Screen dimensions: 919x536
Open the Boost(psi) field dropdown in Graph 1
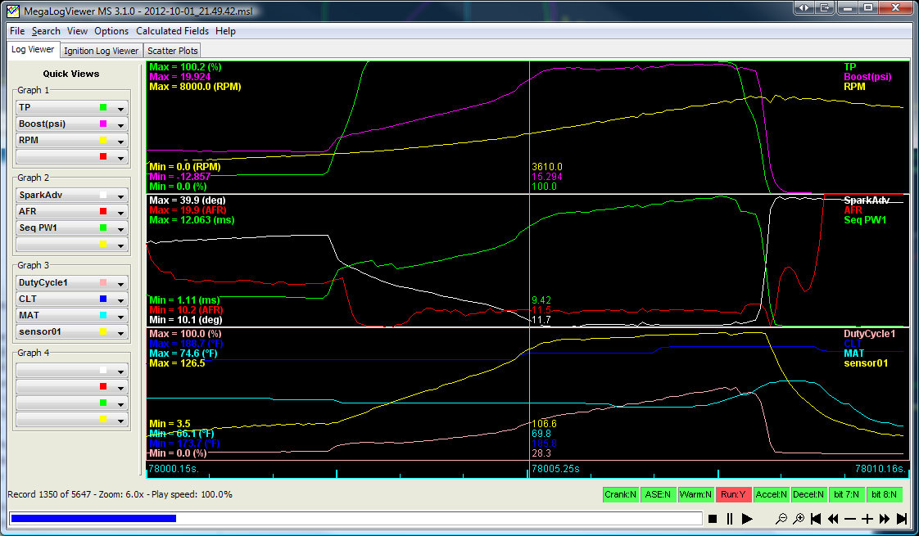point(71,124)
